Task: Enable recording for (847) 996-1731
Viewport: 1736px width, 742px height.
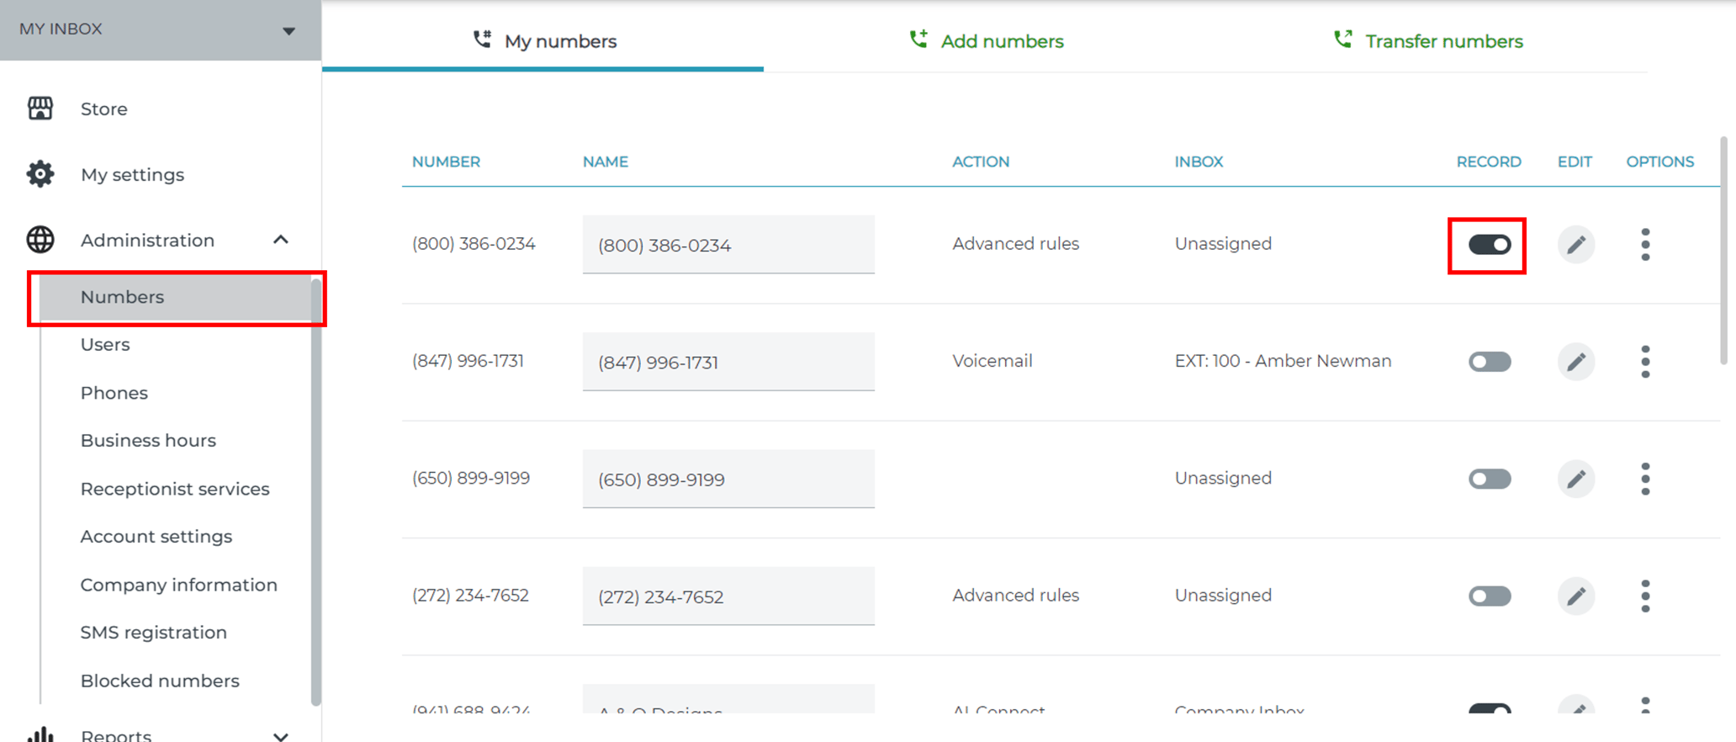Action: click(x=1490, y=362)
